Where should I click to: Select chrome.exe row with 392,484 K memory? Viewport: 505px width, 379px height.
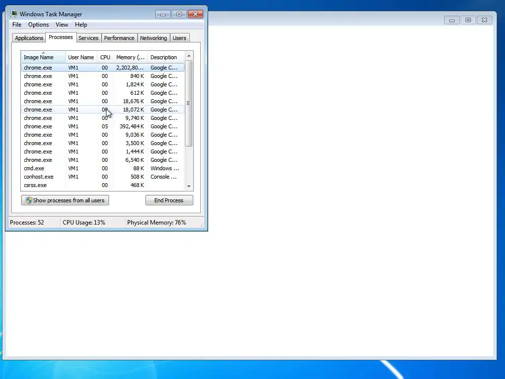[x=103, y=126]
